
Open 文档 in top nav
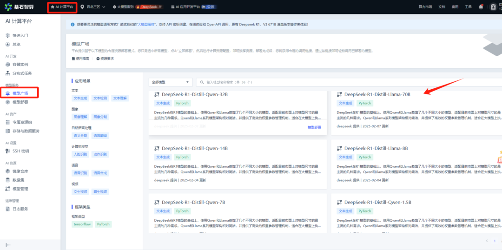tap(442, 7)
